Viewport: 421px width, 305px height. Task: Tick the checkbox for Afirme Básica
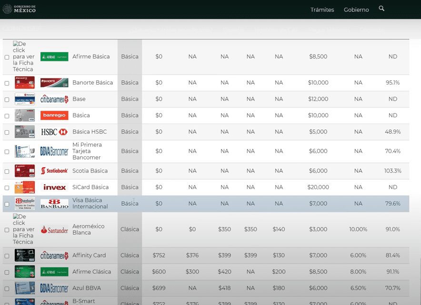[x=7, y=57]
